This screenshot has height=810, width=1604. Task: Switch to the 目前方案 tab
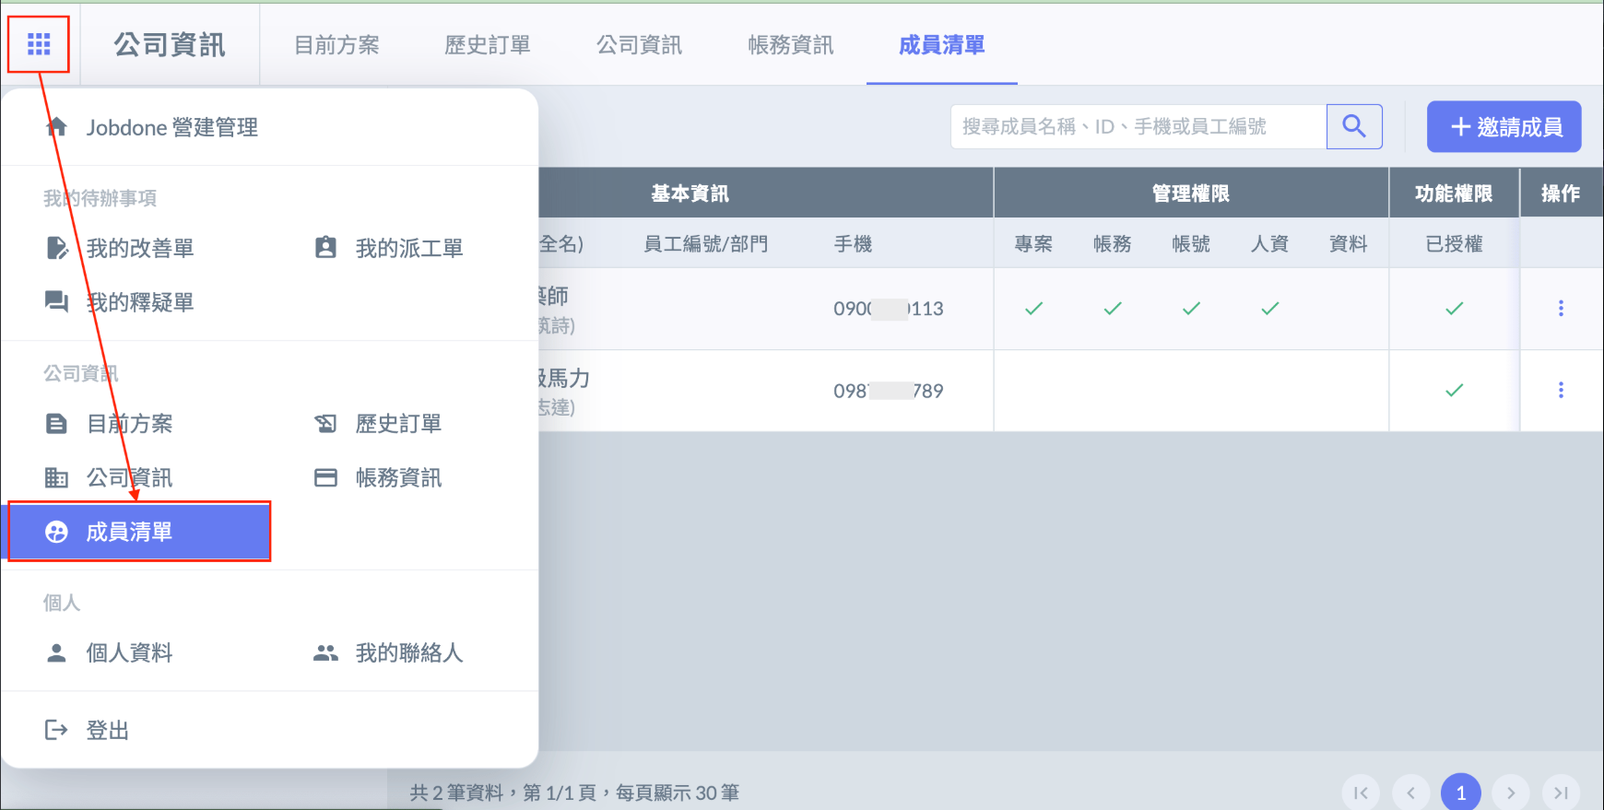(x=336, y=45)
